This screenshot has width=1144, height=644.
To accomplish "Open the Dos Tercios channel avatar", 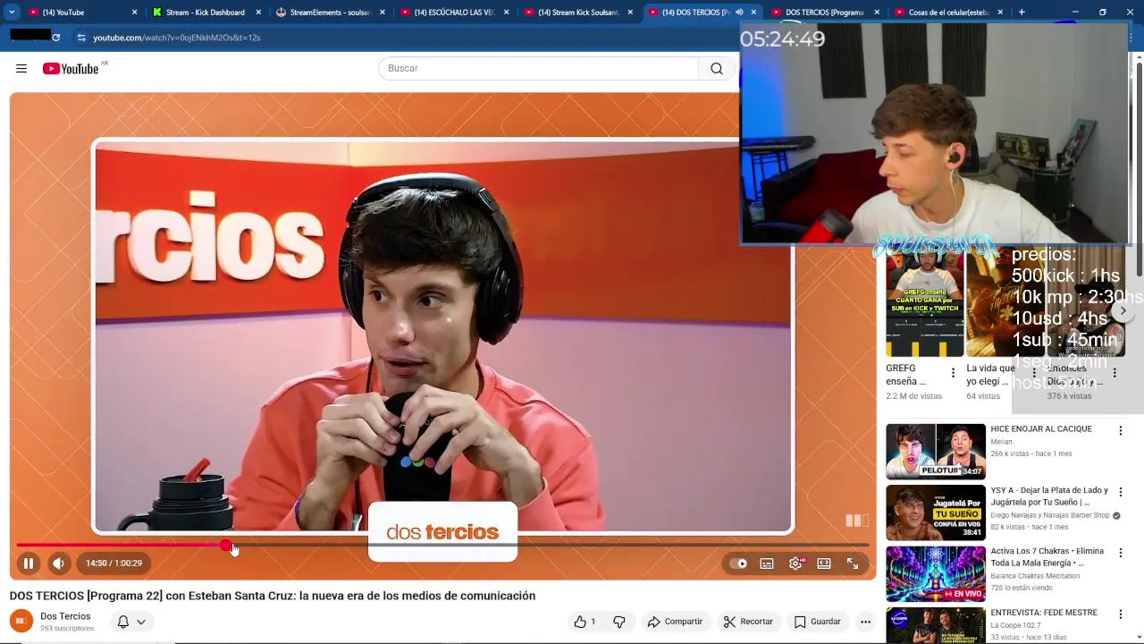I will [21, 621].
